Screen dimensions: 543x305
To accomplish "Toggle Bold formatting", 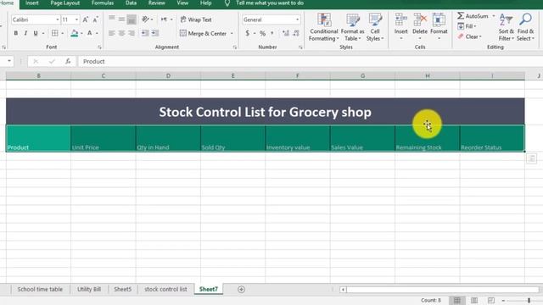I will pyautogui.click(x=15, y=33).
